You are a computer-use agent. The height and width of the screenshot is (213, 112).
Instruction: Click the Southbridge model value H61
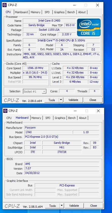(62, 147)
